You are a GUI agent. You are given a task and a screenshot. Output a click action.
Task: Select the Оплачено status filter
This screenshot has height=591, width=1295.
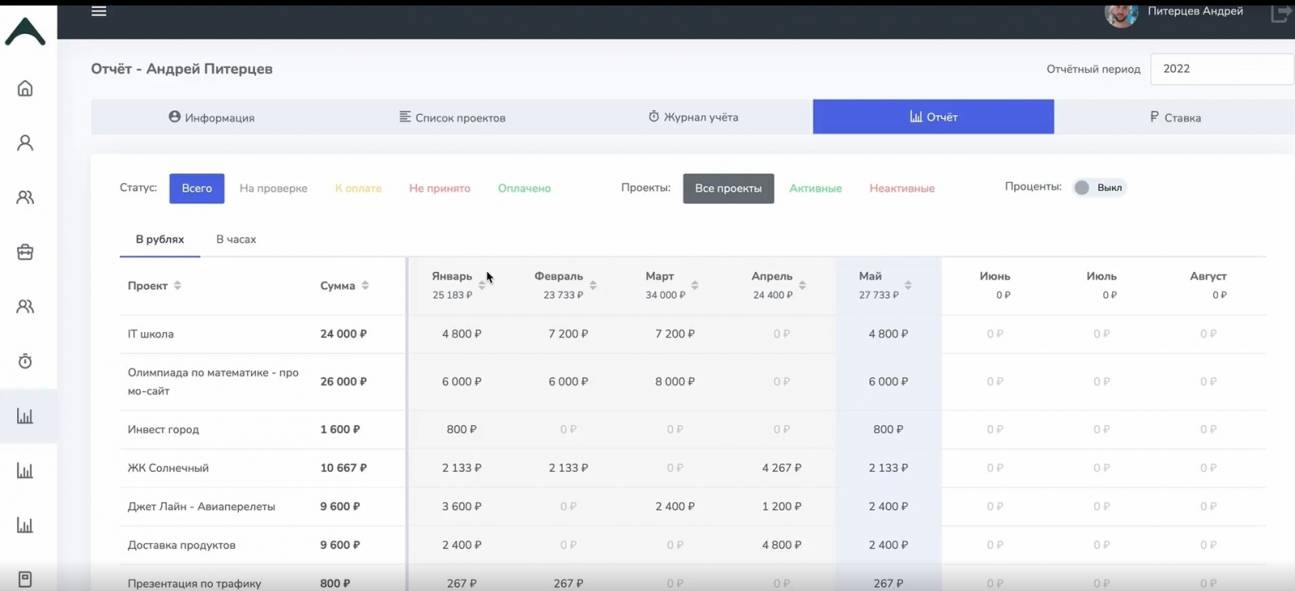pos(524,189)
